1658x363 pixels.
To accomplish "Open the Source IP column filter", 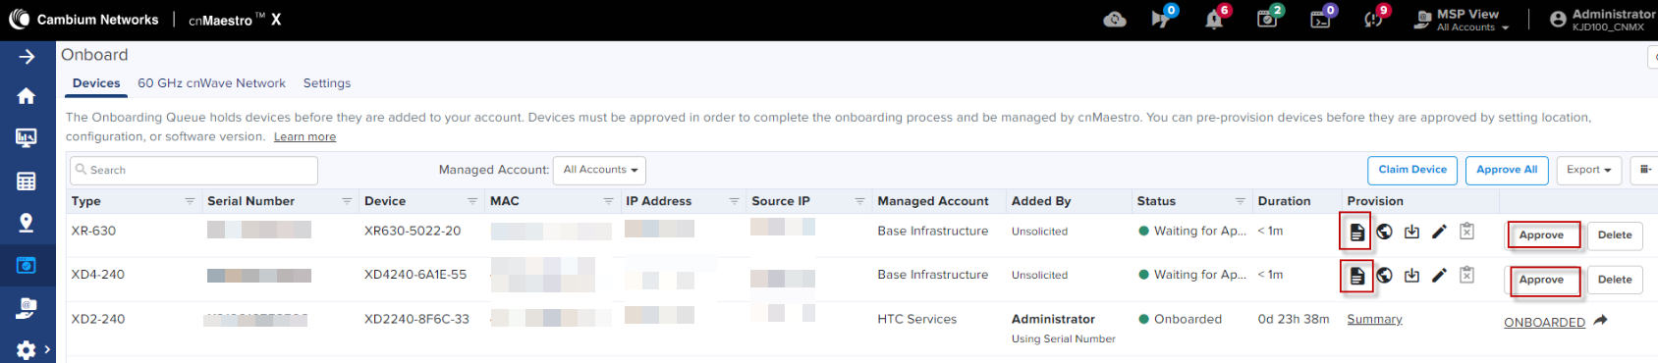I will pos(859,201).
